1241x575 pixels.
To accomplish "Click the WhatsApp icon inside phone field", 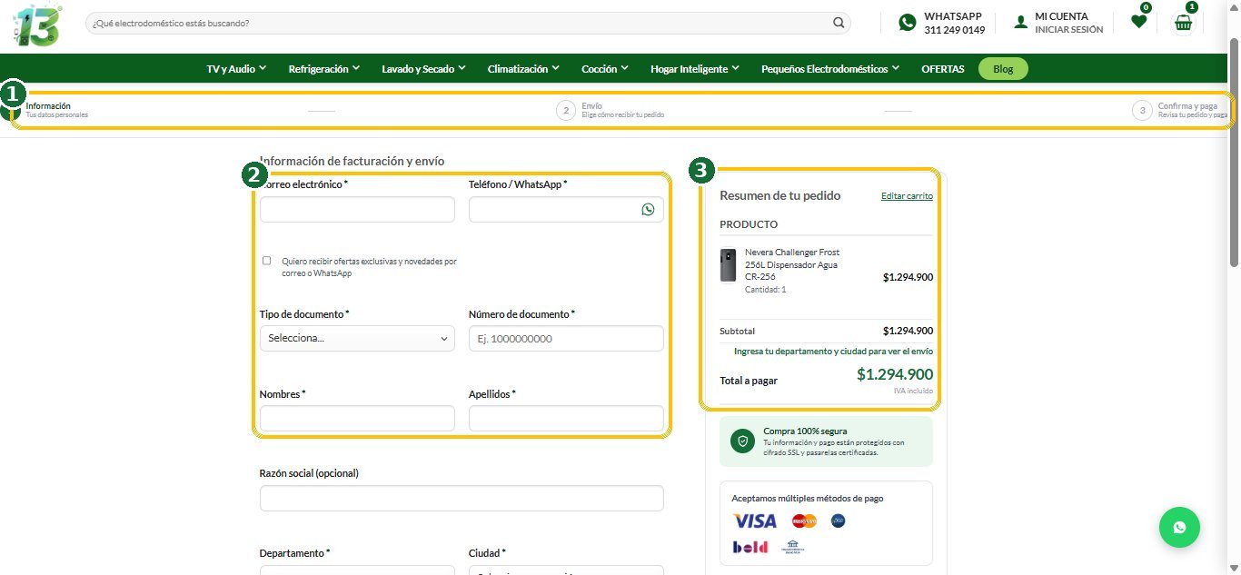I will pyautogui.click(x=648, y=209).
